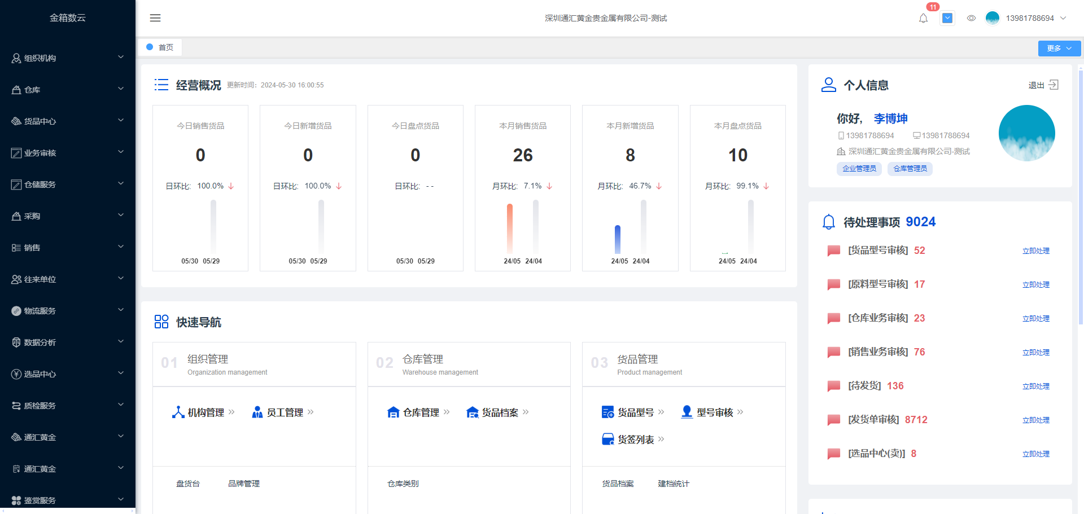Click the 退出 text link
This screenshot has width=1084, height=514.
(1036, 85)
